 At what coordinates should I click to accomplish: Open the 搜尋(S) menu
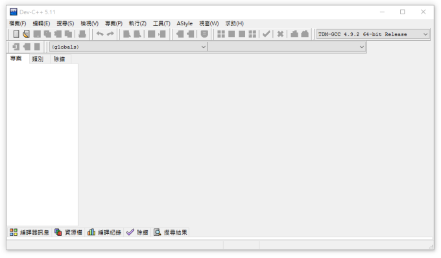tap(66, 23)
